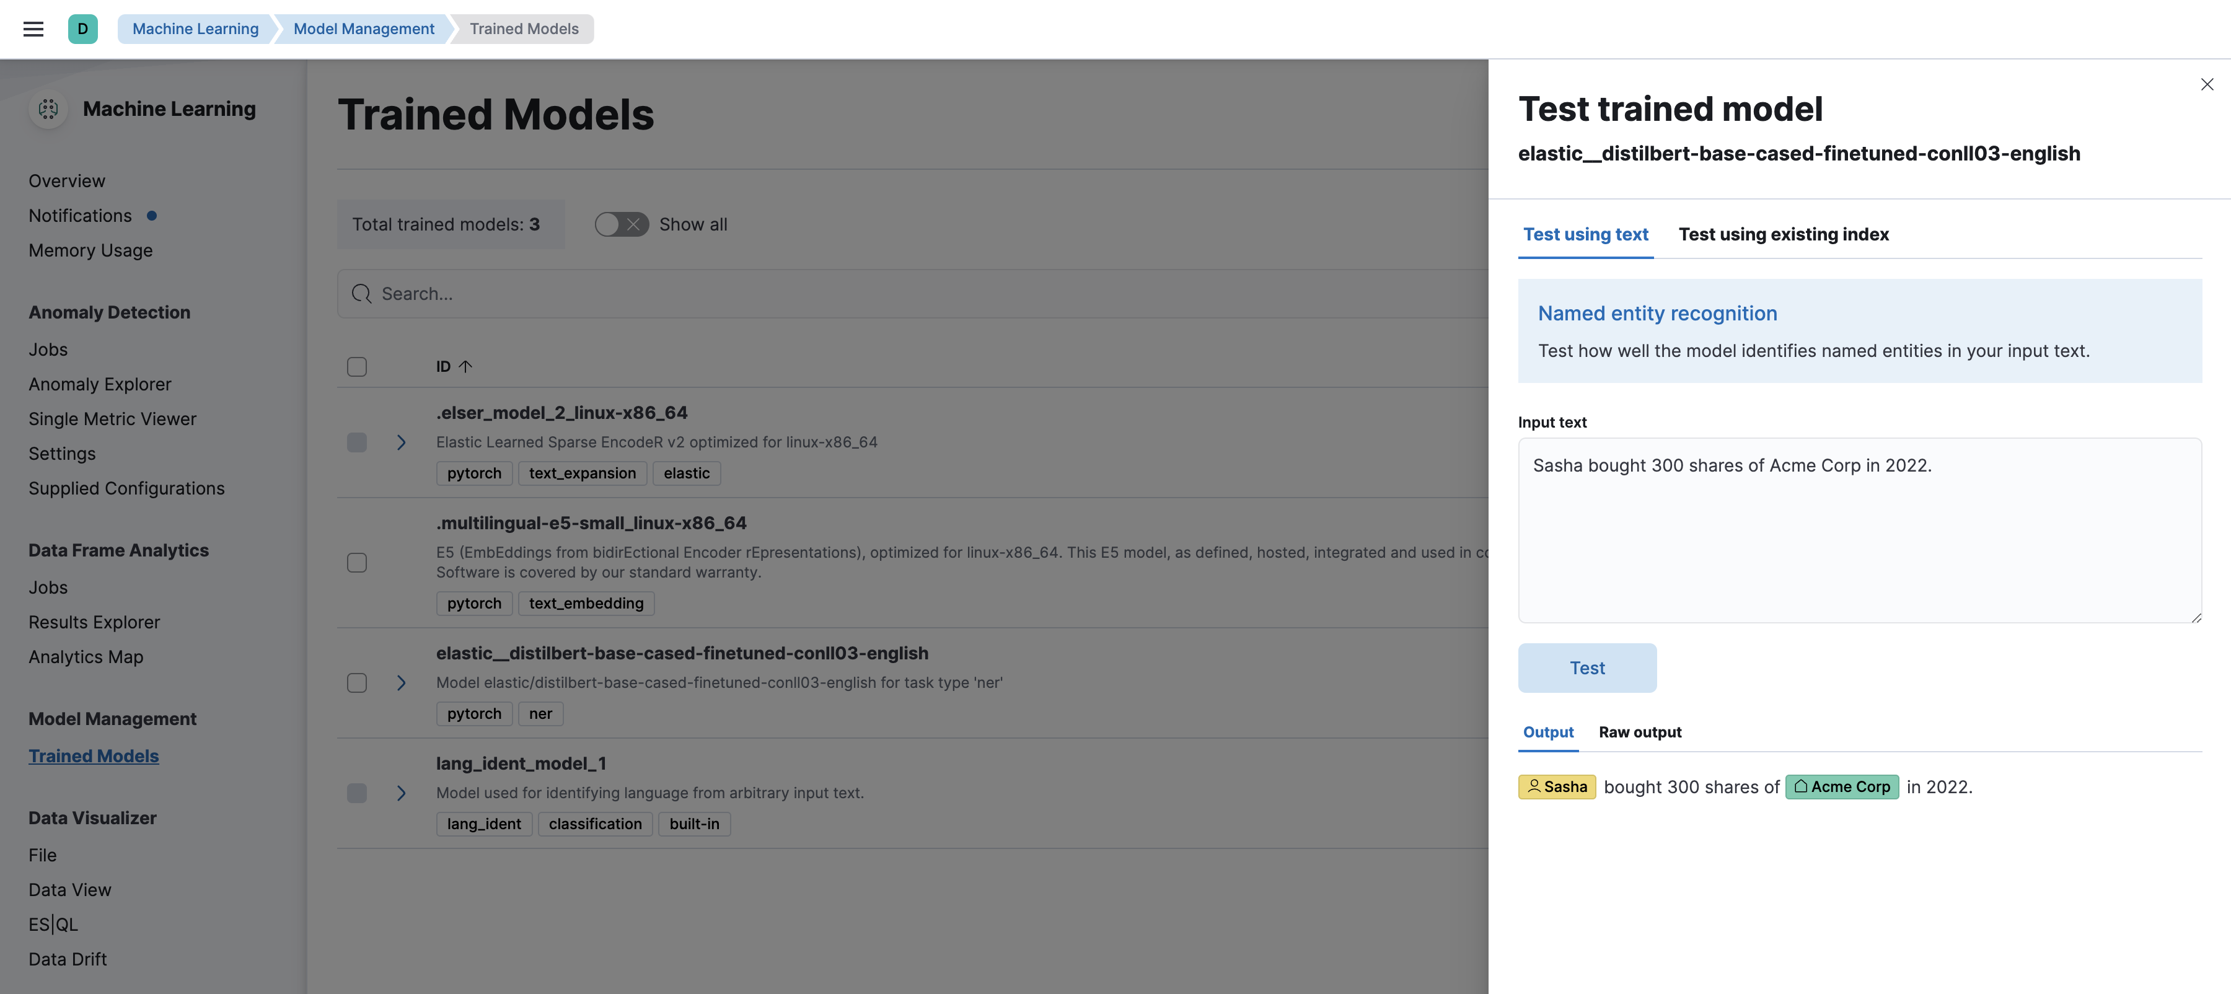Click the Test button
Image resolution: width=2231 pixels, height=994 pixels.
click(x=1586, y=667)
